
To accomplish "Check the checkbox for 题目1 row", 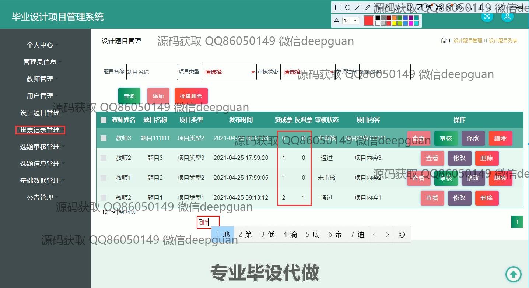I will click(104, 198).
